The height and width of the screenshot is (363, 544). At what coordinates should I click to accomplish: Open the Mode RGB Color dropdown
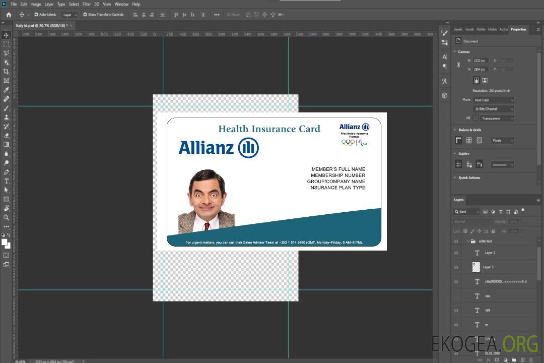tap(494, 100)
